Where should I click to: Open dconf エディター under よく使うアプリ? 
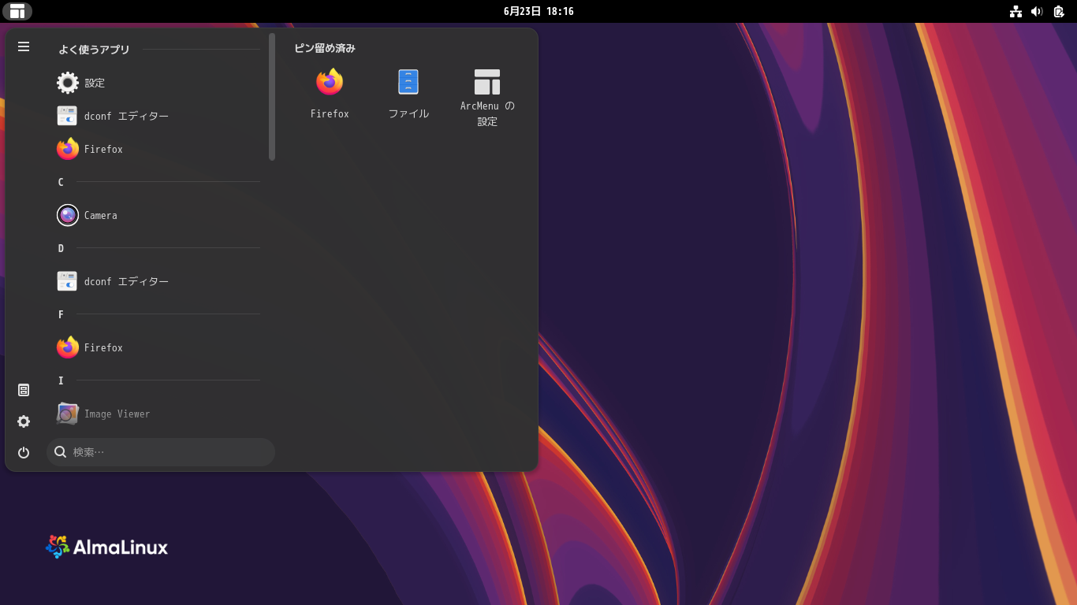(x=126, y=116)
